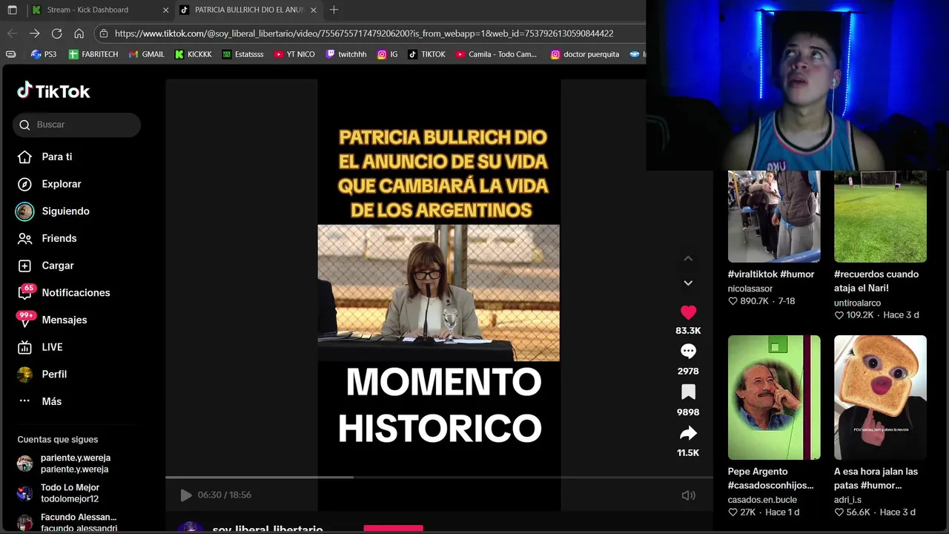Open adri_i.s profile link
Image resolution: width=949 pixels, height=534 pixels.
click(x=847, y=500)
